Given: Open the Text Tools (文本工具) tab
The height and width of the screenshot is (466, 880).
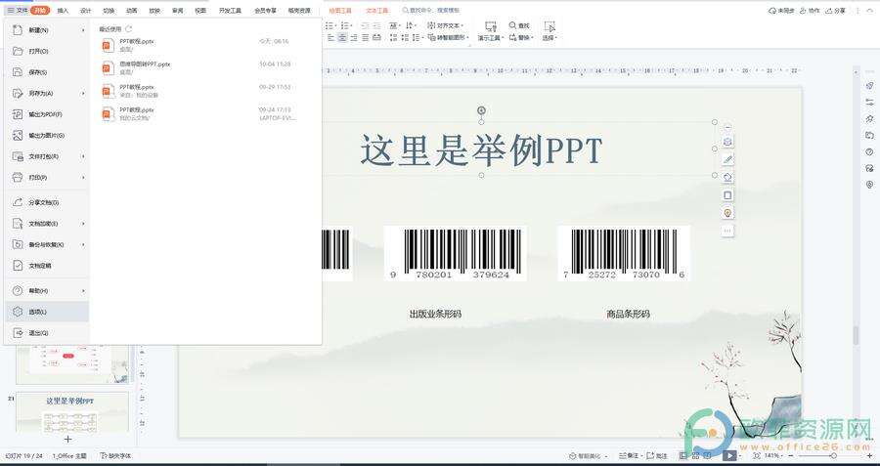Looking at the screenshot, I should [376, 10].
